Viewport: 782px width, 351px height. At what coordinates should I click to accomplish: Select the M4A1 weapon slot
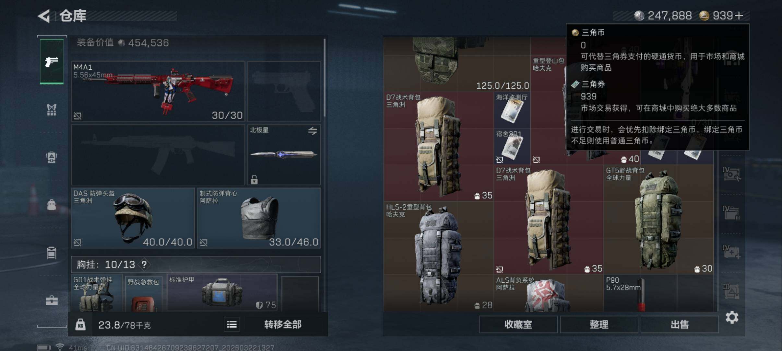(x=158, y=91)
